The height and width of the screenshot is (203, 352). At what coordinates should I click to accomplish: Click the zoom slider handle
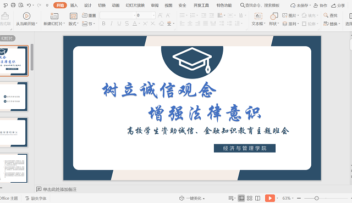[x=317, y=198]
